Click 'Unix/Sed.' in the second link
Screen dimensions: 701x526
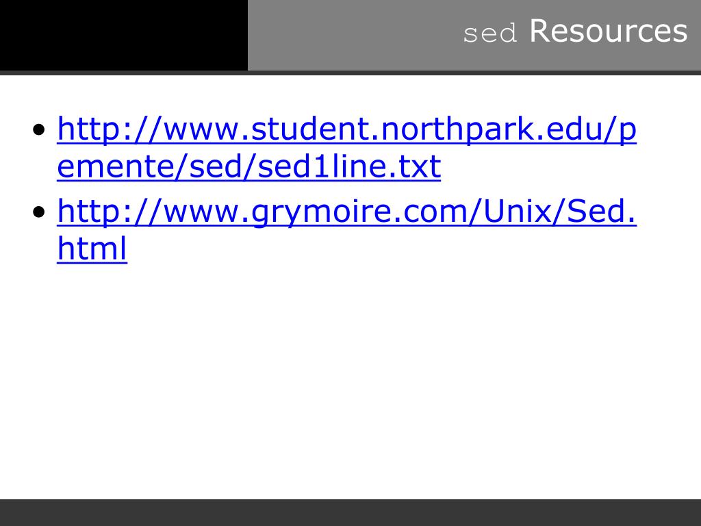[x=560, y=211]
